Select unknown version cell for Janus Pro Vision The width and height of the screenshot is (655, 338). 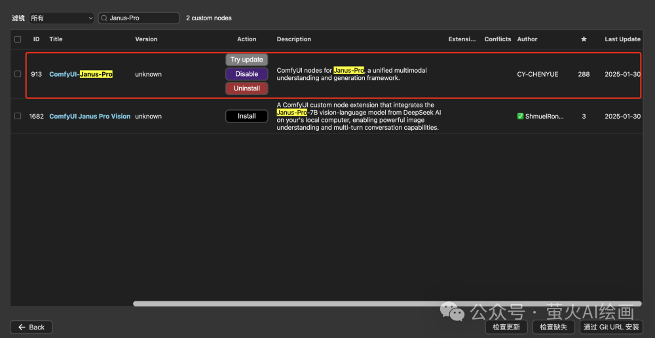click(148, 116)
